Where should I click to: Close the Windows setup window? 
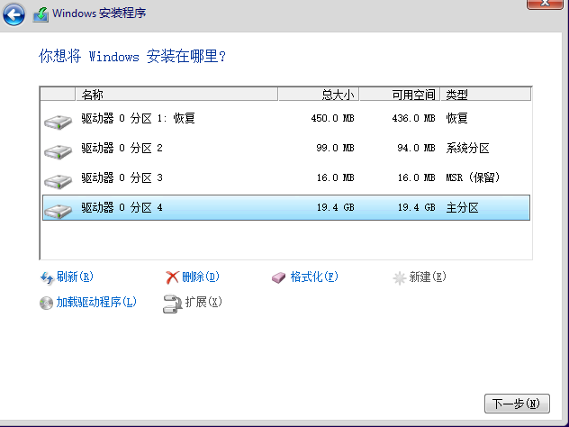[x=545, y=4]
